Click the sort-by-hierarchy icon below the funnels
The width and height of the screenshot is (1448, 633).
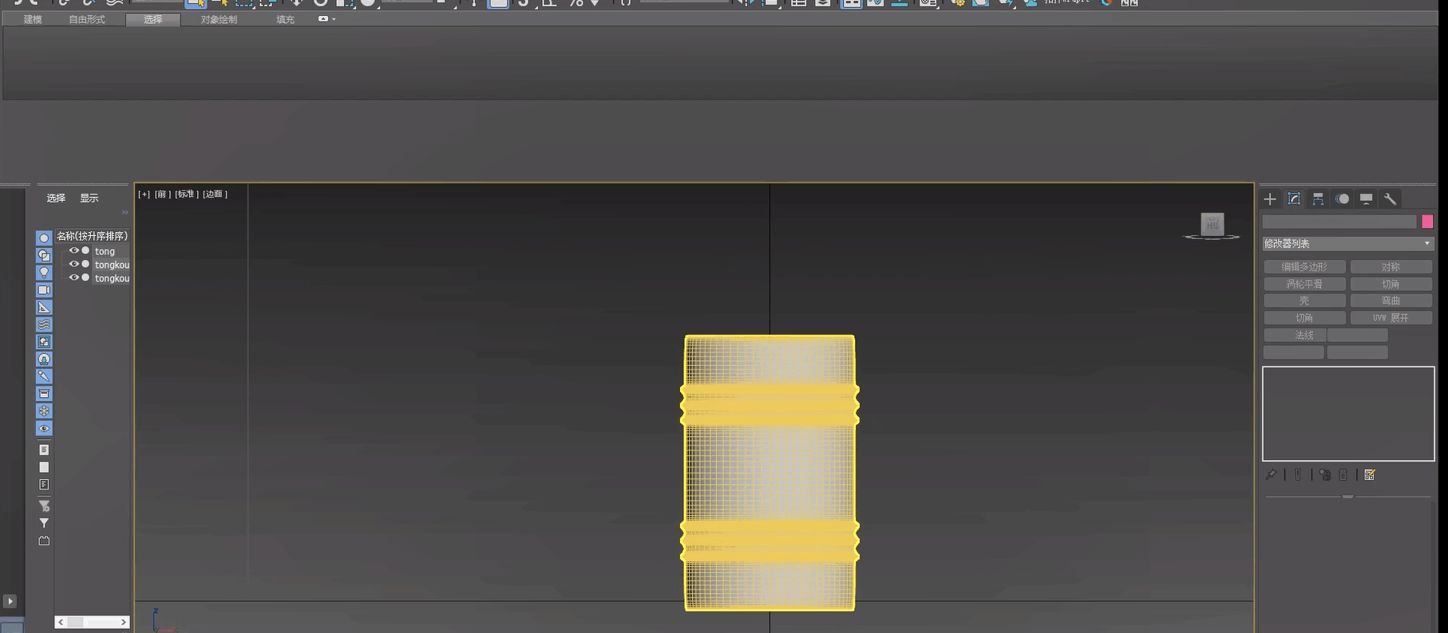point(44,541)
